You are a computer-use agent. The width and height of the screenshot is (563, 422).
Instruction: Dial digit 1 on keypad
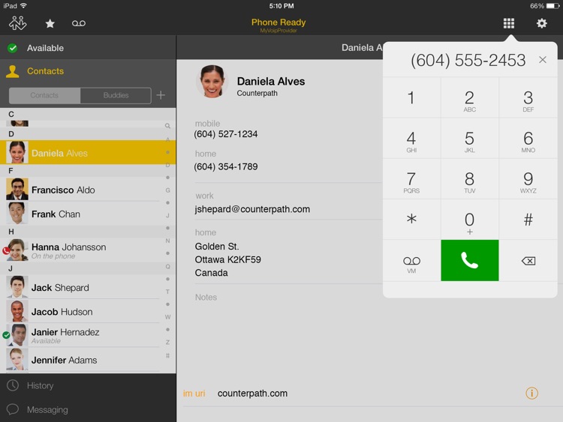pyautogui.click(x=411, y=97)
